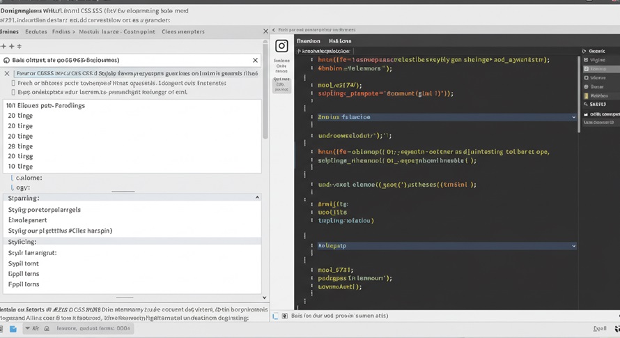The height and width of the screenshot is (338, 620).
Task: Switch to the 'Eedutes' tab
Action: click(36, 31)
